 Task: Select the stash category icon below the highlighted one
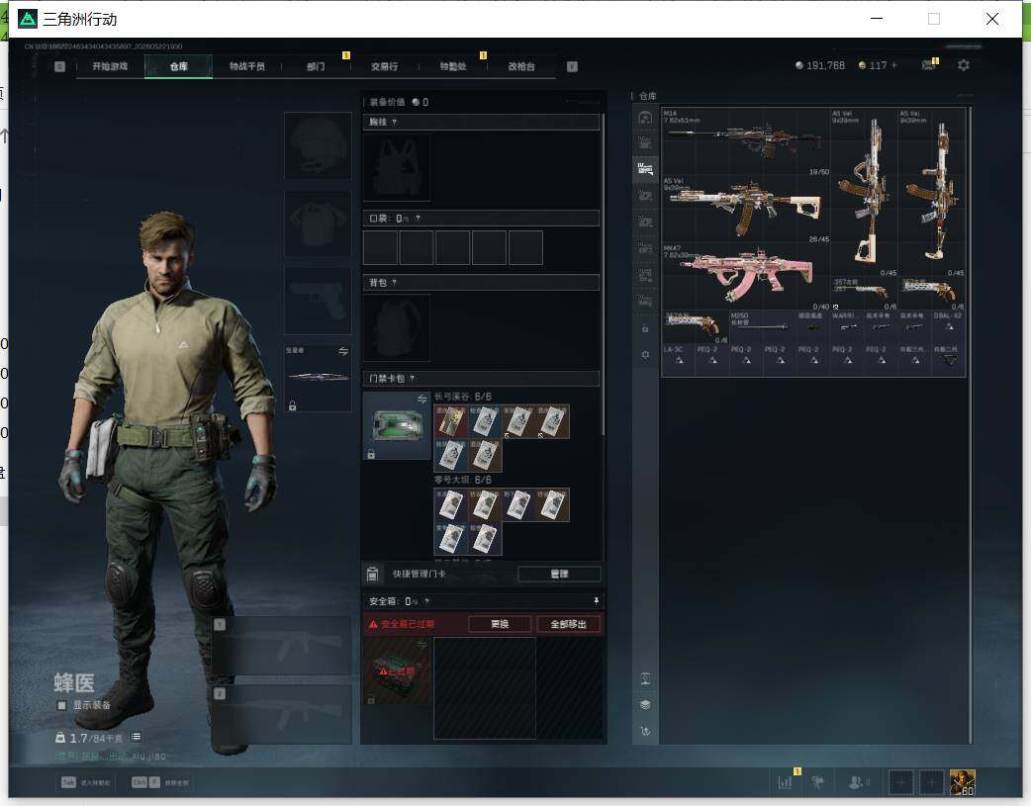coord(645,196)
